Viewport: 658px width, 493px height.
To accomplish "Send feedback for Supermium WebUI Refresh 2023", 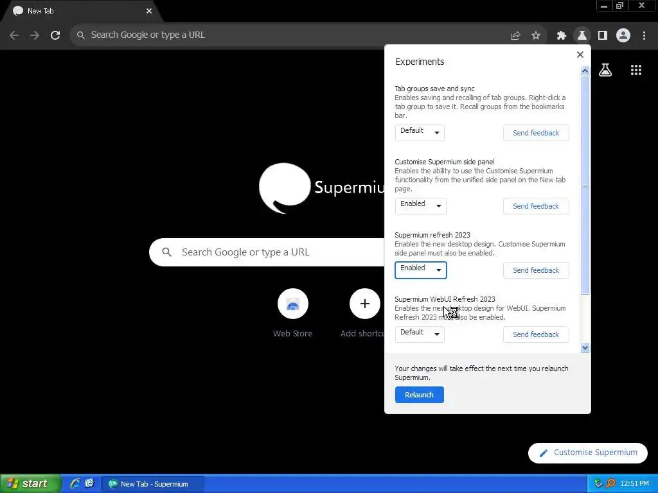I will [536, 334].
